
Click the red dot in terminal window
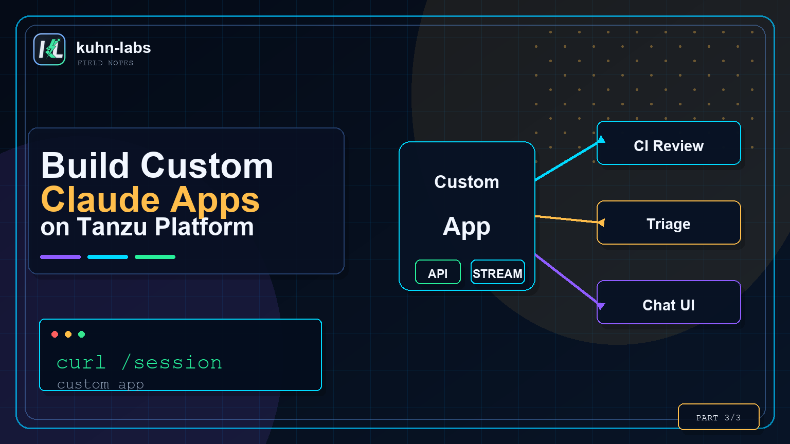coord(55,335)
